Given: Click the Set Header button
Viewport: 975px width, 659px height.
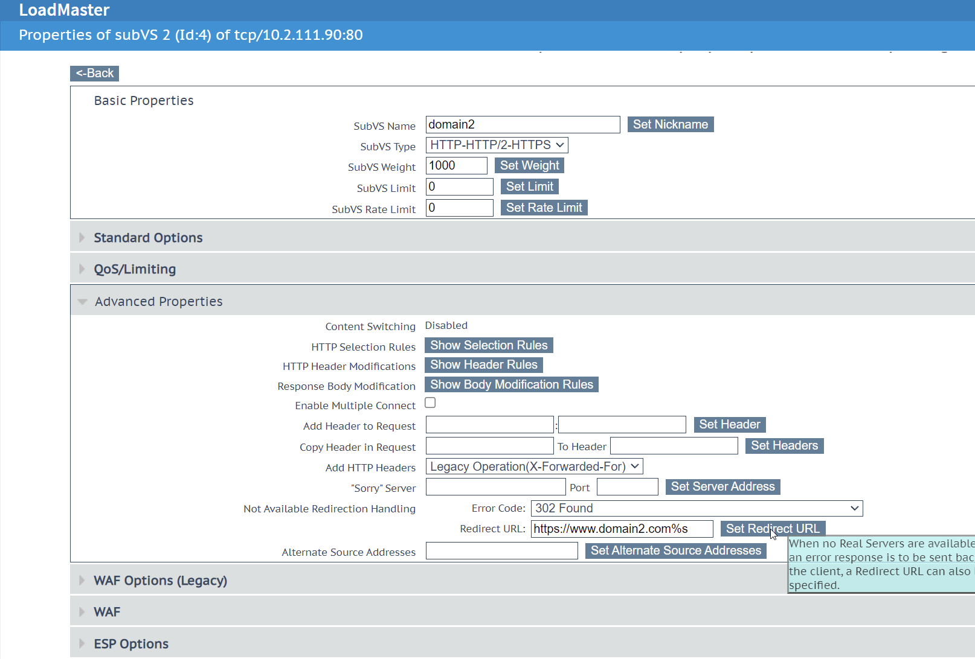Looking at the screenshot, I should (x=730, y=424).
